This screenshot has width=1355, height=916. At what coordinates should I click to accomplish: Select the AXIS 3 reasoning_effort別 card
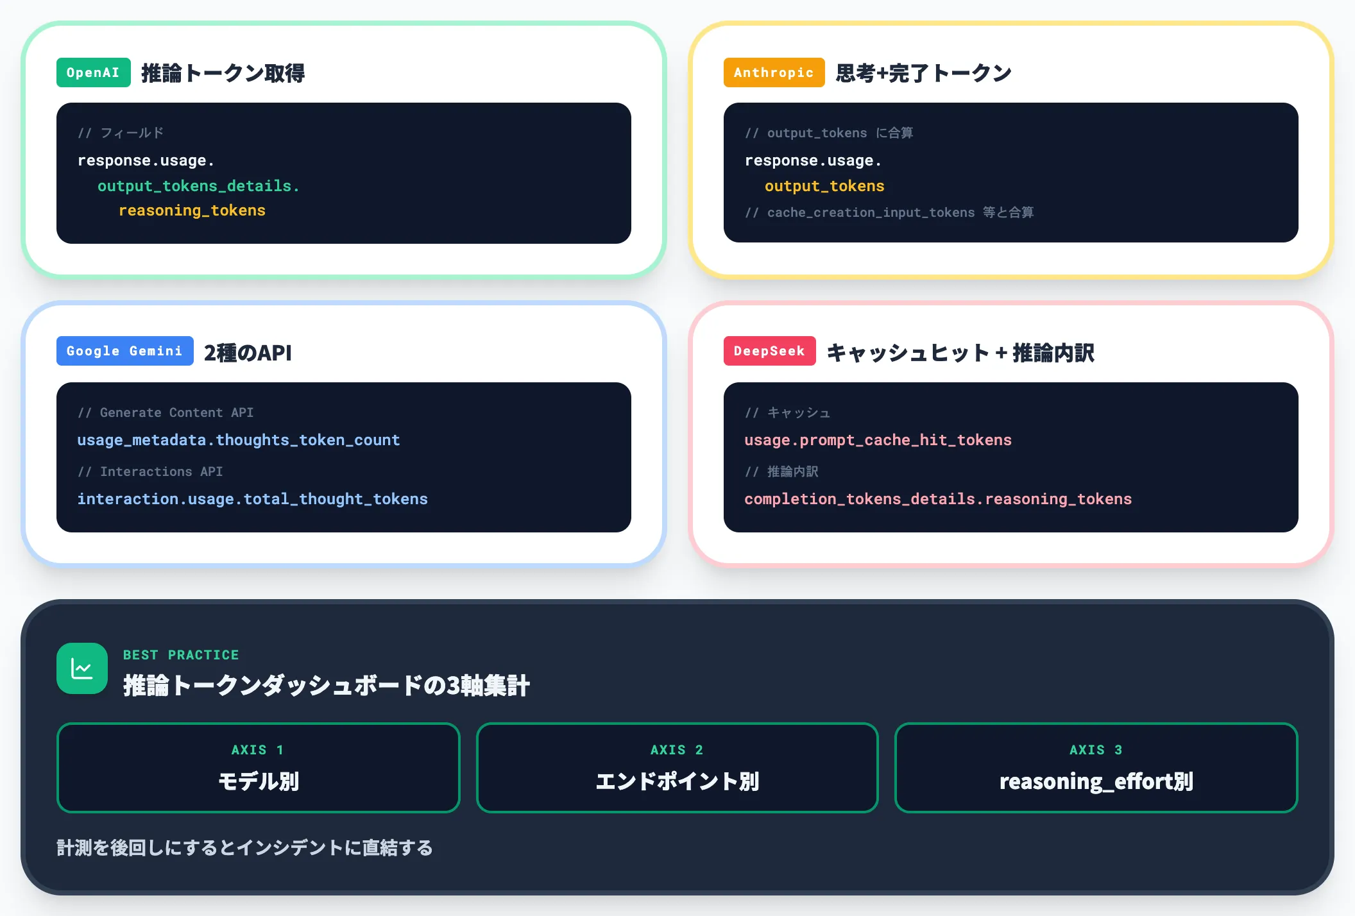tap(1096, 768)
